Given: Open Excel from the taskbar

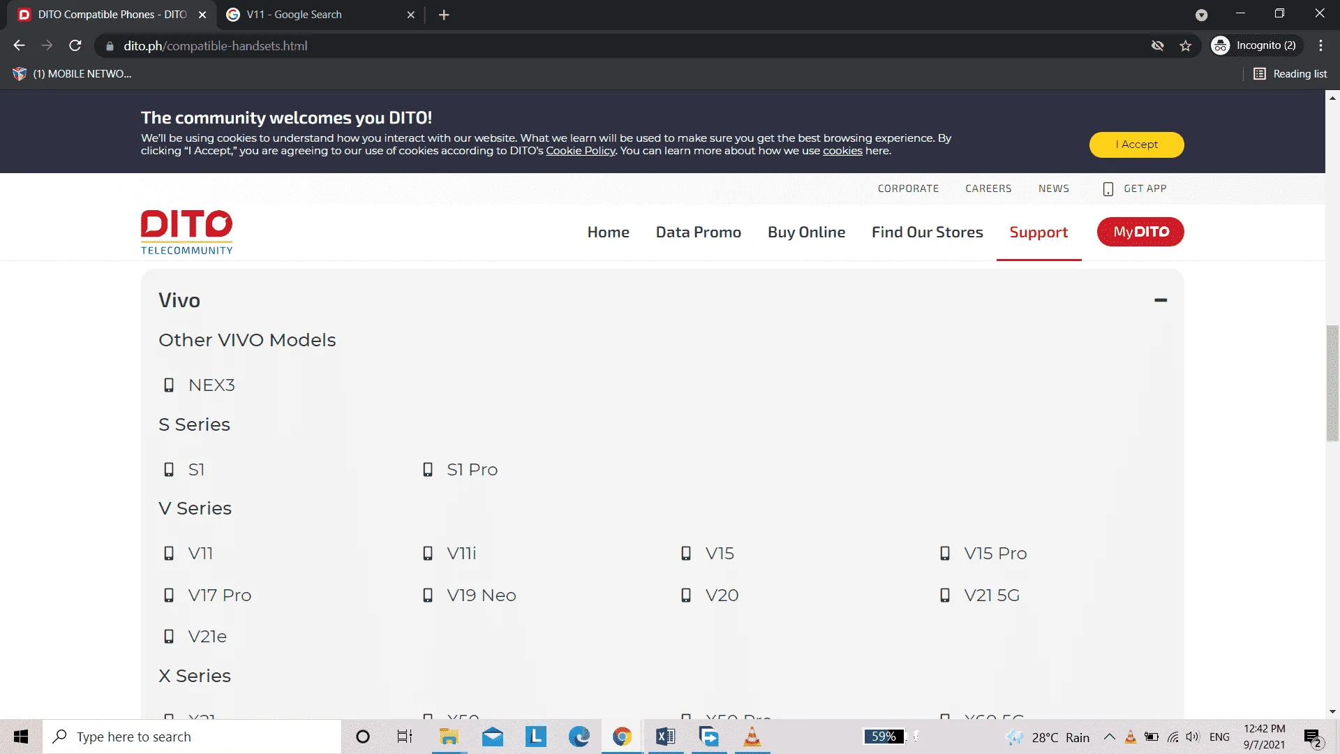Looking at the screenshot, I should 665,737.
